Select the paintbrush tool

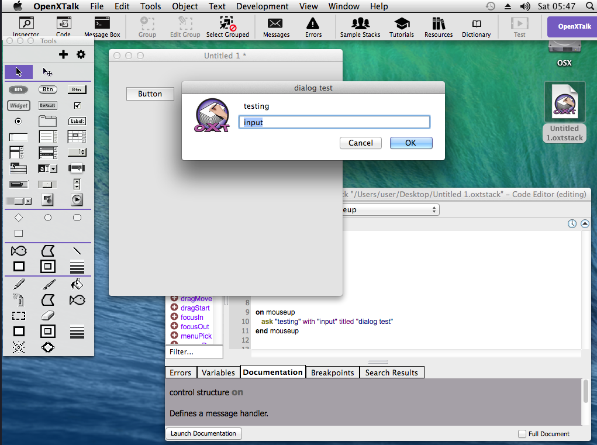click(x=49, y=284)
